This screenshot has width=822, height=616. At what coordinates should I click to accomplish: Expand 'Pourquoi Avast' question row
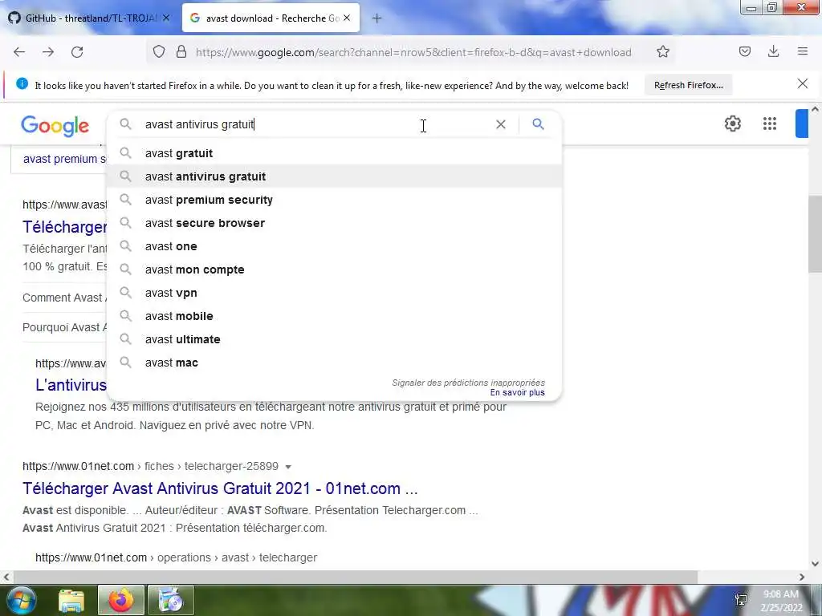pos(64,327)
